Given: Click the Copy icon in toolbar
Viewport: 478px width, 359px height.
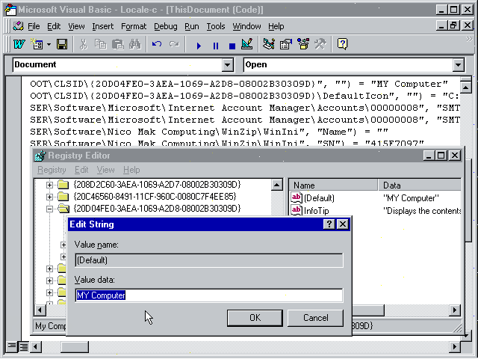Looking at the screenshot, I should [x=100, y=45].
